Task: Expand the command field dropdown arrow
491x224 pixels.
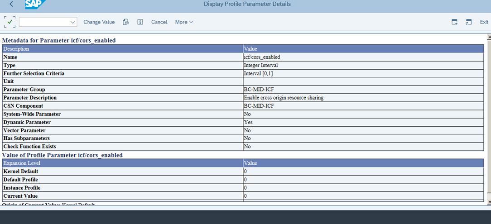Action: pyautogui.click(x=73, y=22)
